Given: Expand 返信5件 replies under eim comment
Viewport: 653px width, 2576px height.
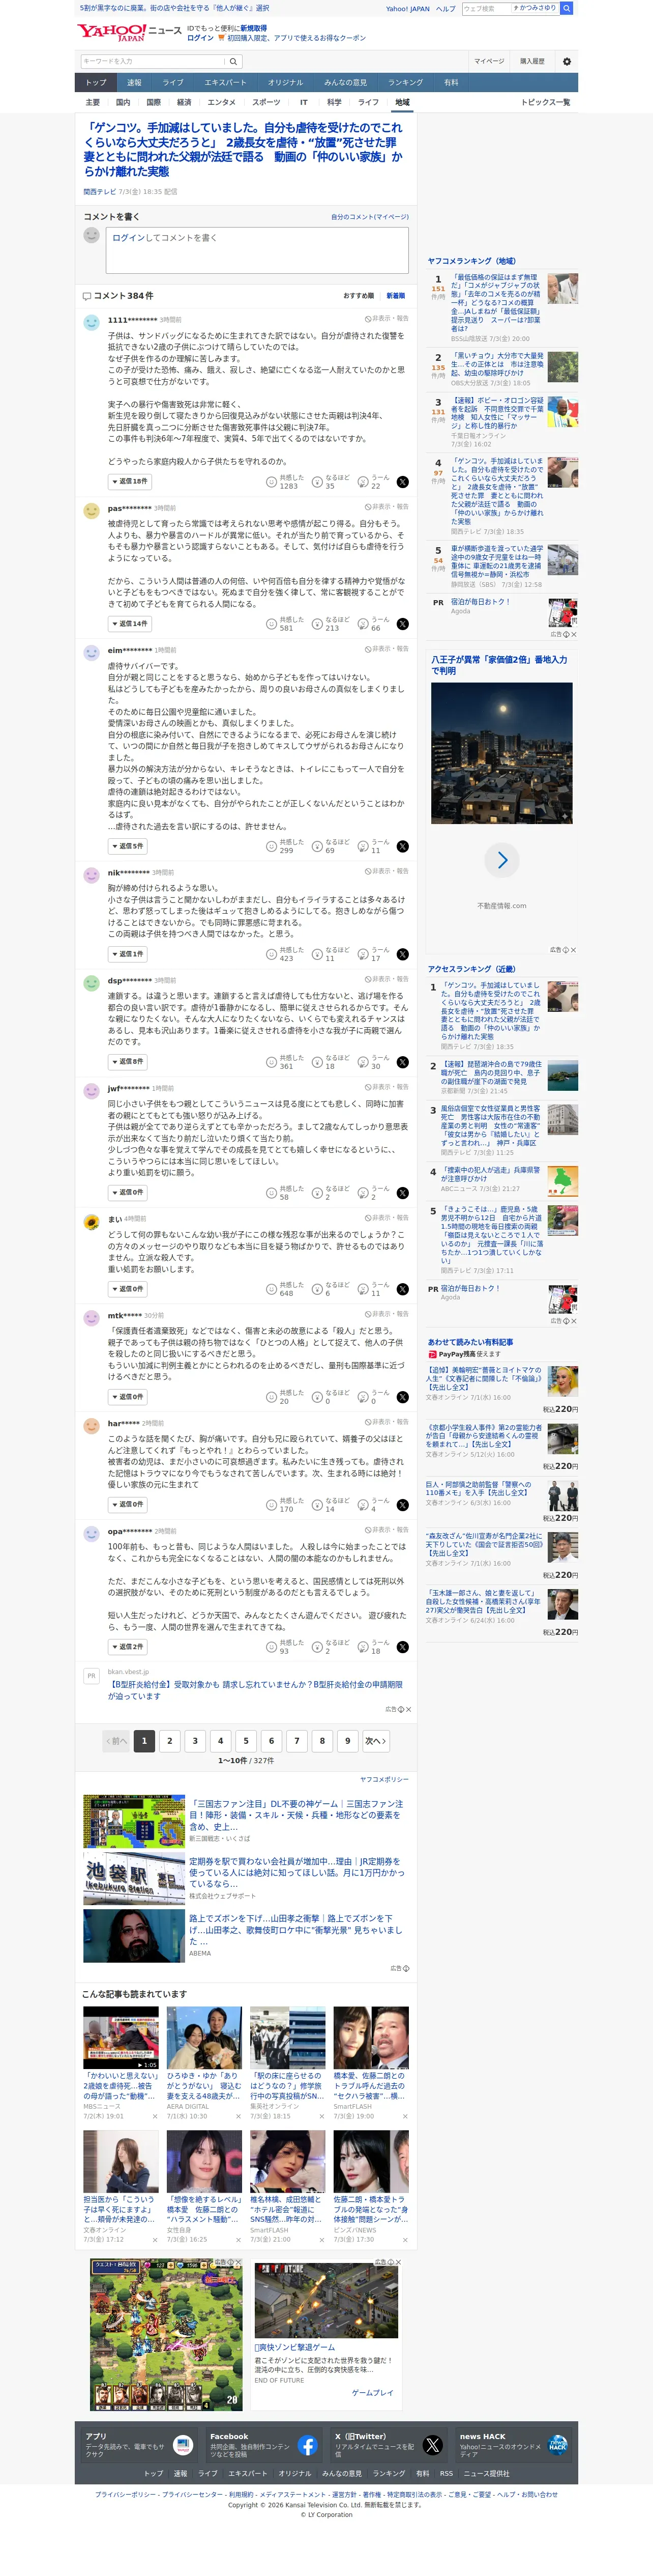Looking at the screenshot, I should [127, 846].
